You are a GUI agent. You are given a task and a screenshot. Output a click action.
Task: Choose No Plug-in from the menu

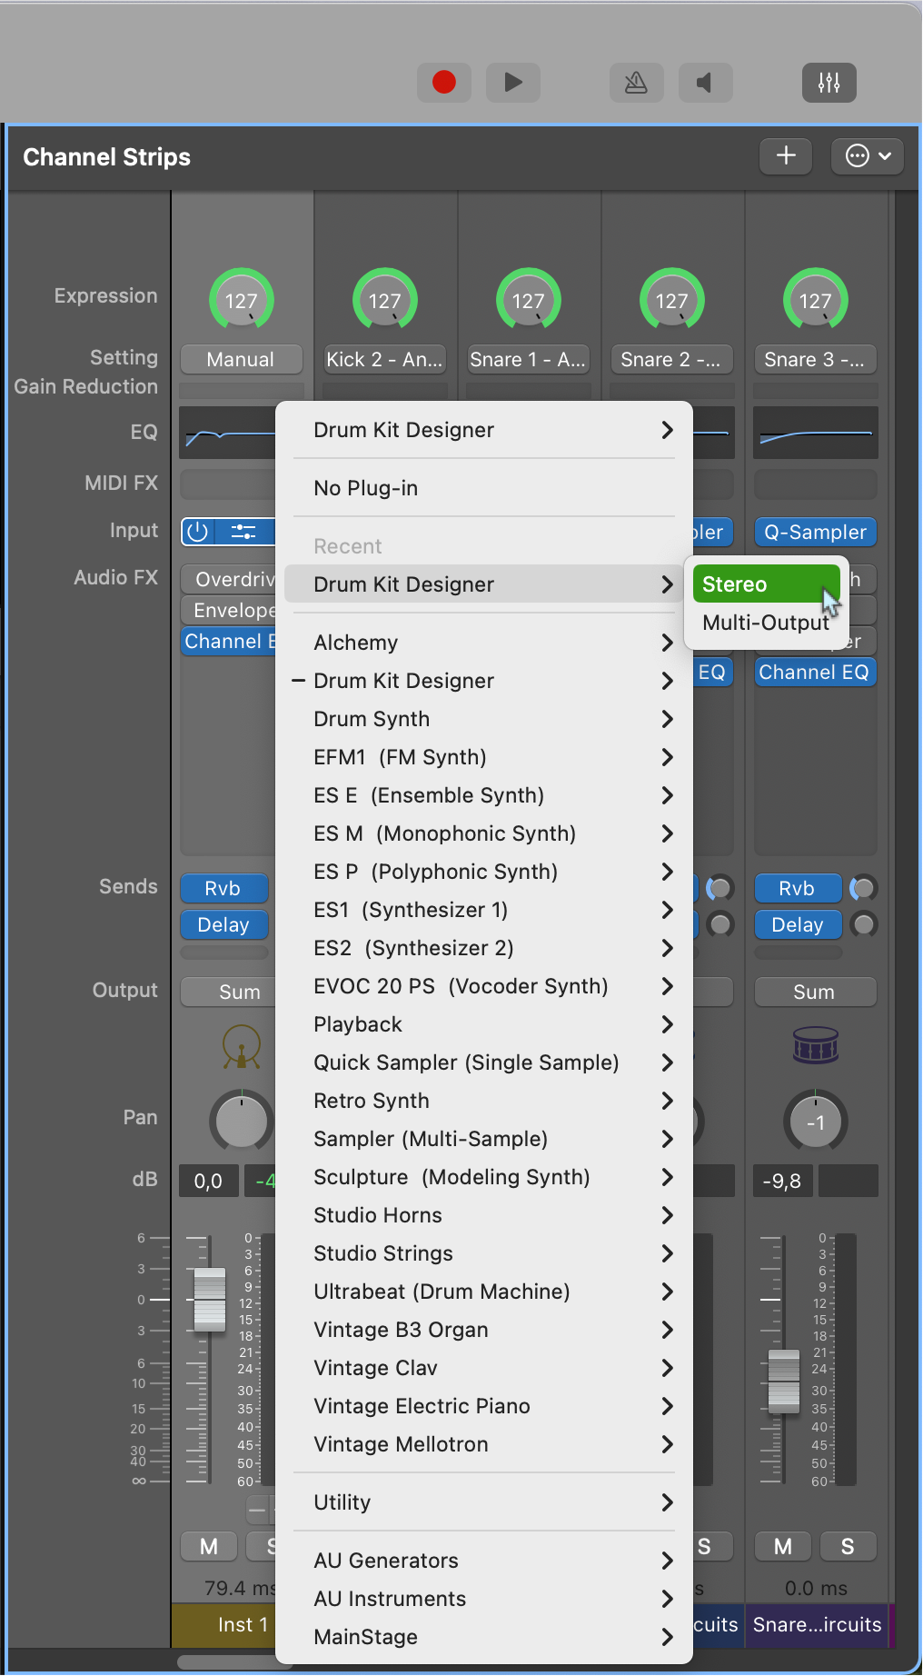pos(484,488)
